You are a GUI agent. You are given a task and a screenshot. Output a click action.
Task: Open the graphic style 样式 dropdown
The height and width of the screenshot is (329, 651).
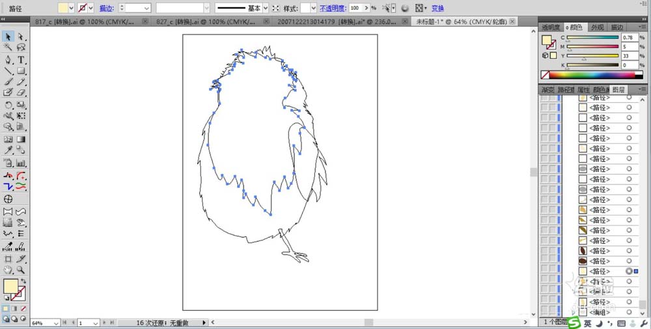(314, 8)
